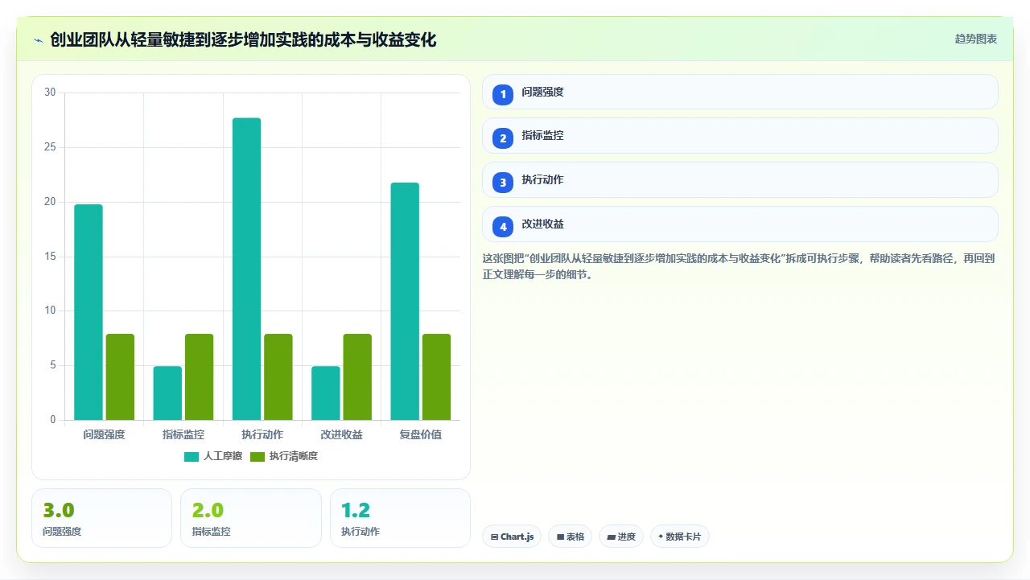
Task: Click the teal 人工摩擦 legend swatch
Action: 192,457
